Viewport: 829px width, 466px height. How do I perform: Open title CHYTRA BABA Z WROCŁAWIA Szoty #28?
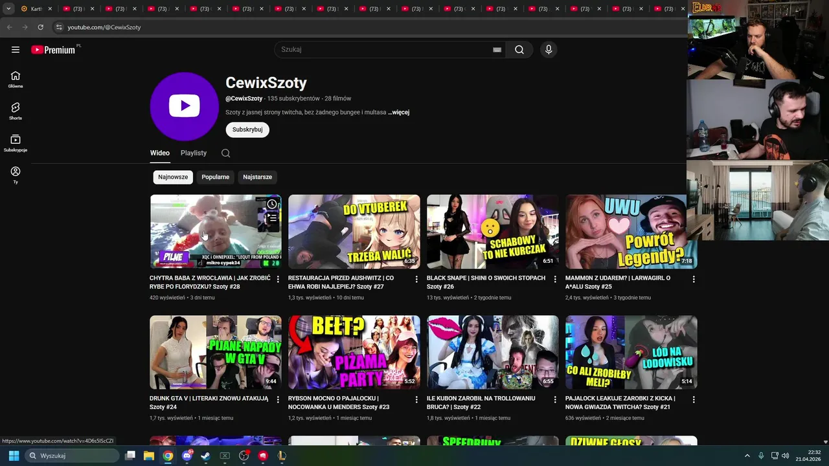pyautogui.click(x=210, y=282)
